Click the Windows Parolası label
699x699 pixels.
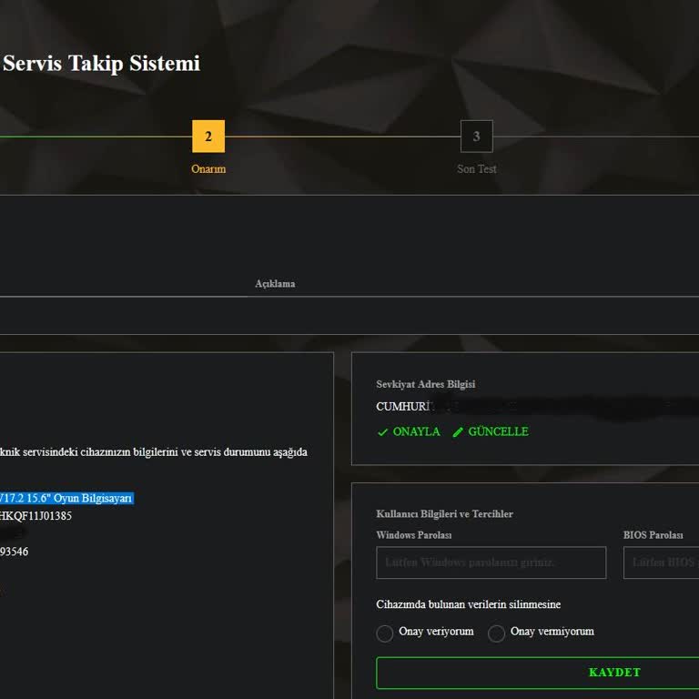coord(414,535)
